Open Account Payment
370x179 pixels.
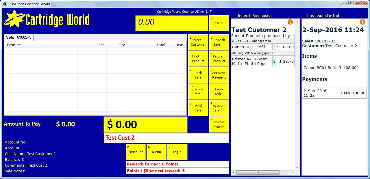click(219, 75)
